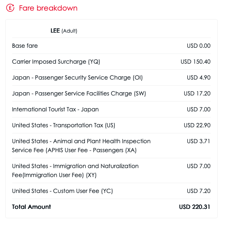Select the USD 7.20 custom fee amount
The width and height of the screenshot is (225, 226).
click(x=198, y=191)
